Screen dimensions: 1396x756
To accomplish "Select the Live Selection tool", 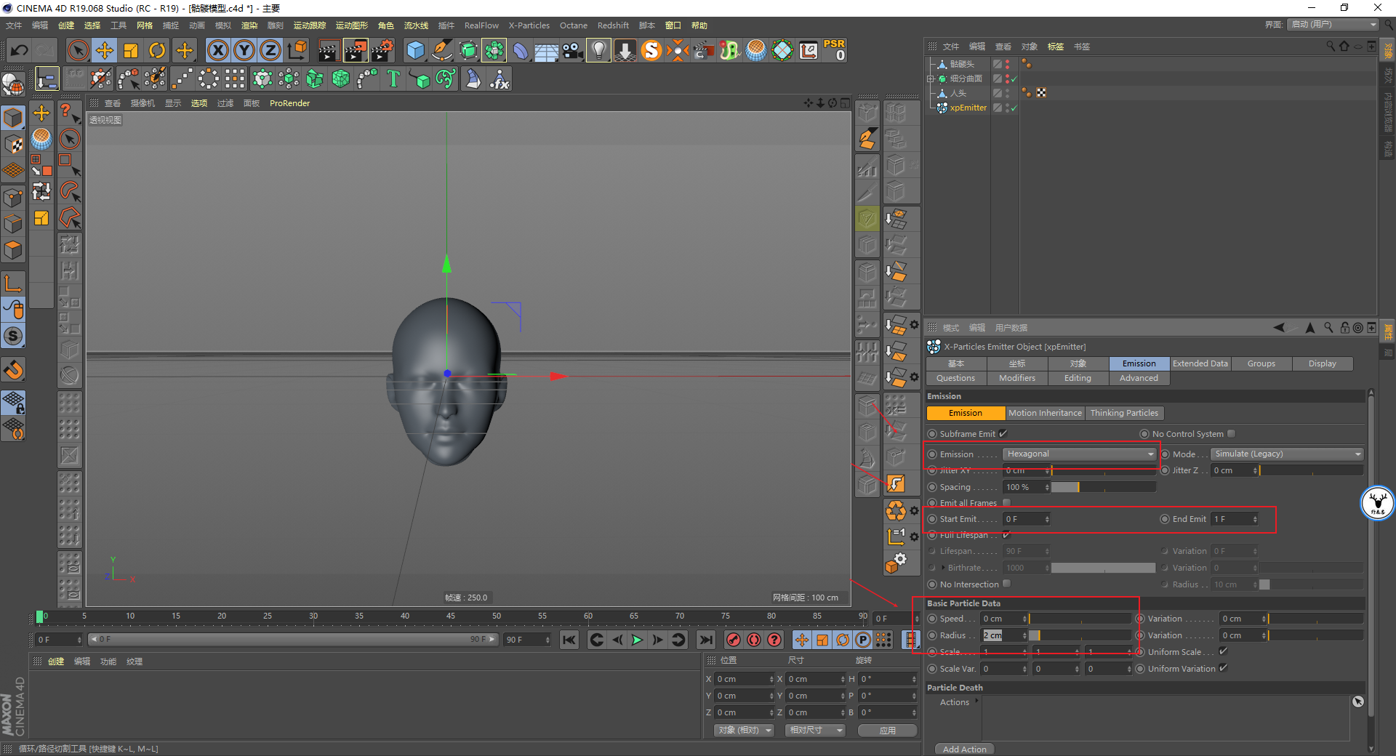I will pos(79,50).
